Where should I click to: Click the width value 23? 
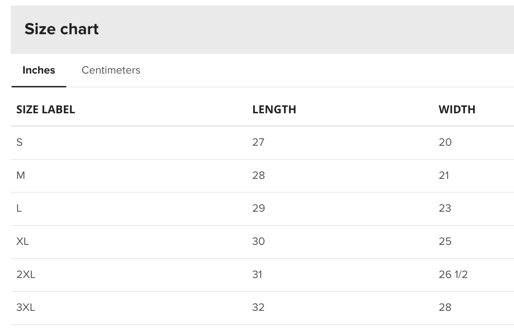445,208
